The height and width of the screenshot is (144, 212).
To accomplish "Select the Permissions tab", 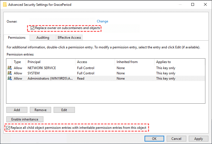I will (x=17, y=38).
